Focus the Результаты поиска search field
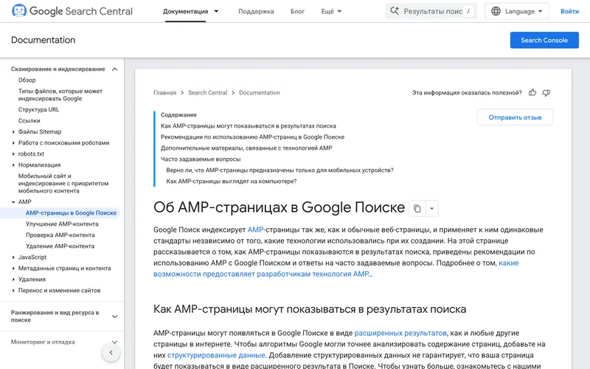This screenshot has height=369, width=590. [x=431, y=11]
